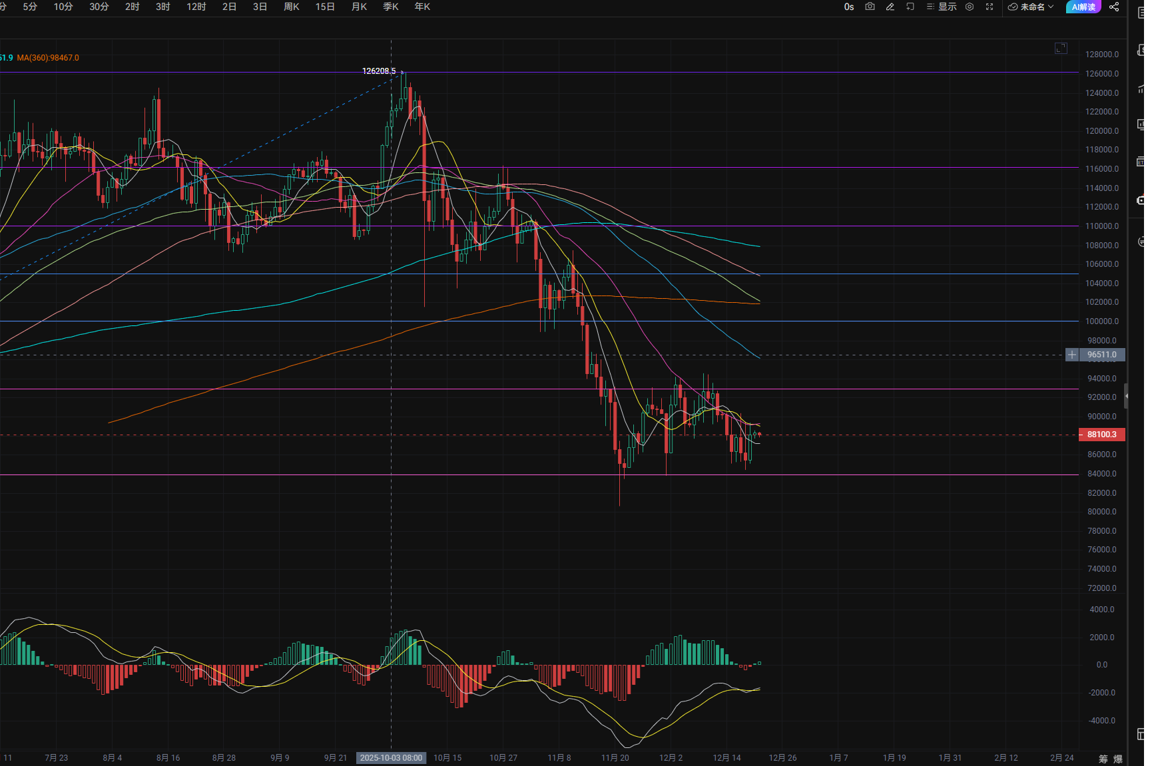Viewport: 1150px width, 766px height.
Task: Toggle the 显示 display options
Action: click(x=942, y=7)
